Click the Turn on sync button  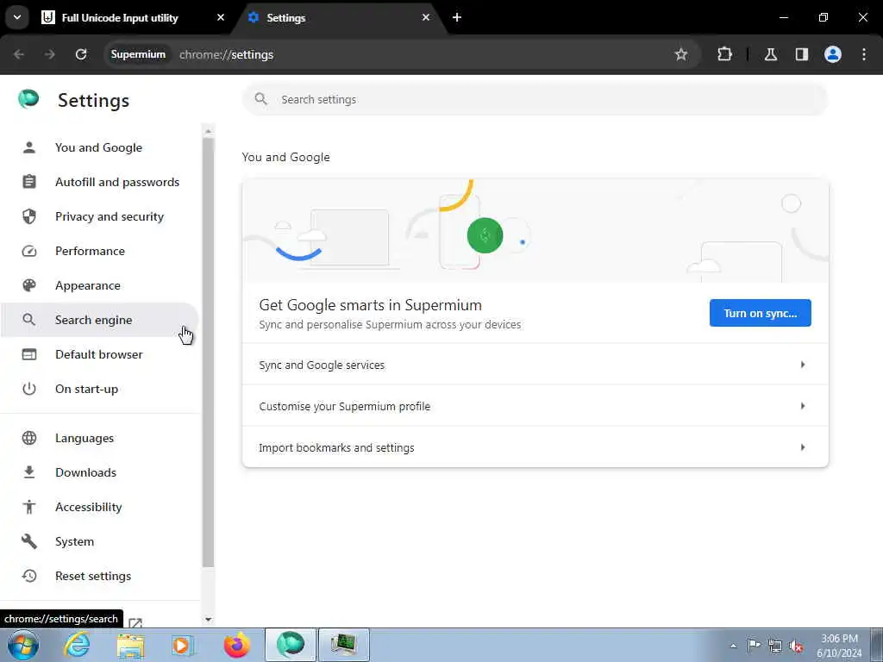pyautogui.click(x=760, y=313)
